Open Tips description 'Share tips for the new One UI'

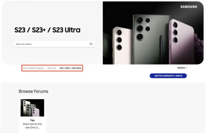(32, 126)
